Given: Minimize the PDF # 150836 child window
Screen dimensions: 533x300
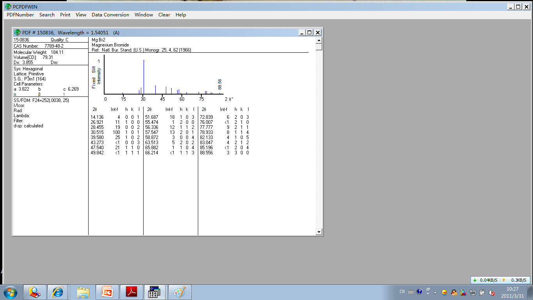Looking at the screenshot, I should point(302,33).
